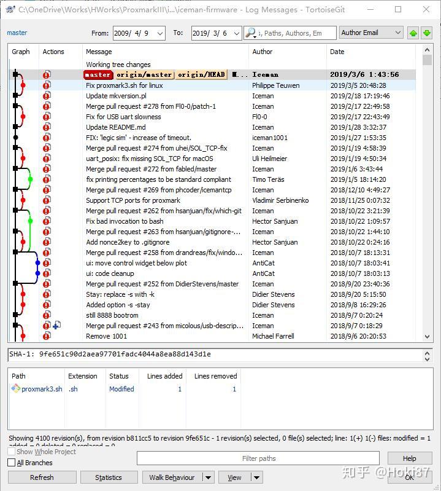
Task: Click the green down arrow navigation button
Action: (x=427, y=33)
